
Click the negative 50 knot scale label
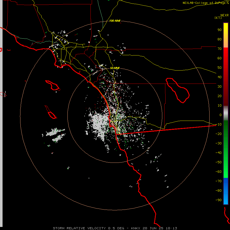[218, 162]
